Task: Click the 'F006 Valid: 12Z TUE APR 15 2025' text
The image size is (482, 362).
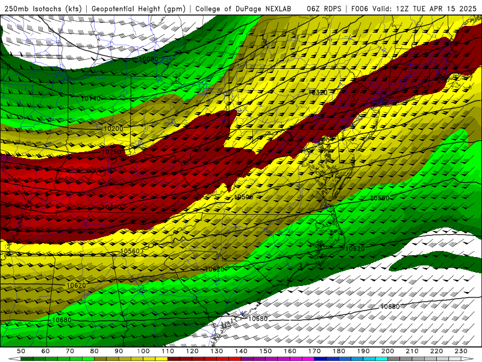Action: point(414,8)
